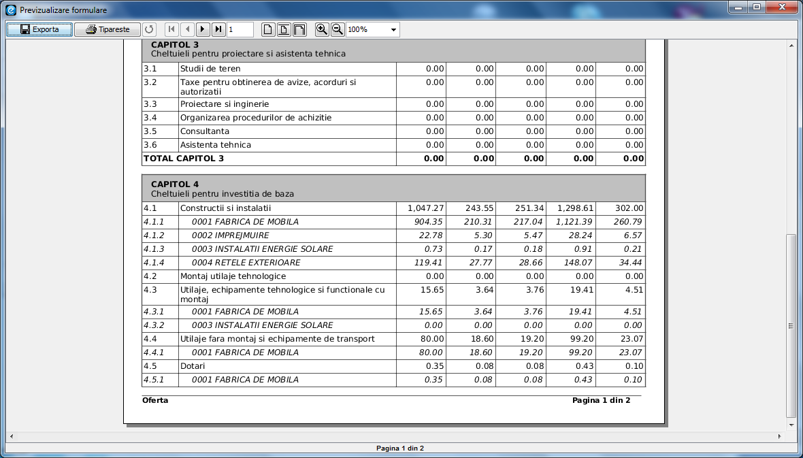Select the full page view icon
The height and width of the screenshot is (458, 803).
[268, 30]
